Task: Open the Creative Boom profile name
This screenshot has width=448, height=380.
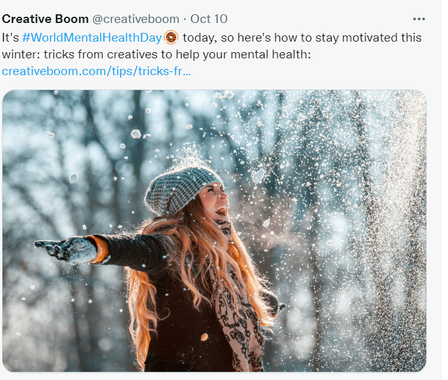Action: (45, 19)
